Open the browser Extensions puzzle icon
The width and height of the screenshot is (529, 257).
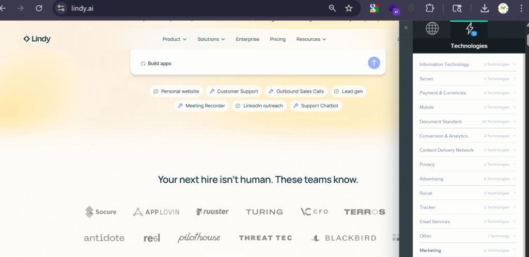[429, 8]
